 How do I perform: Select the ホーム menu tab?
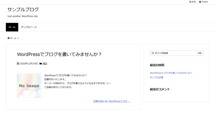coord(12,27)
